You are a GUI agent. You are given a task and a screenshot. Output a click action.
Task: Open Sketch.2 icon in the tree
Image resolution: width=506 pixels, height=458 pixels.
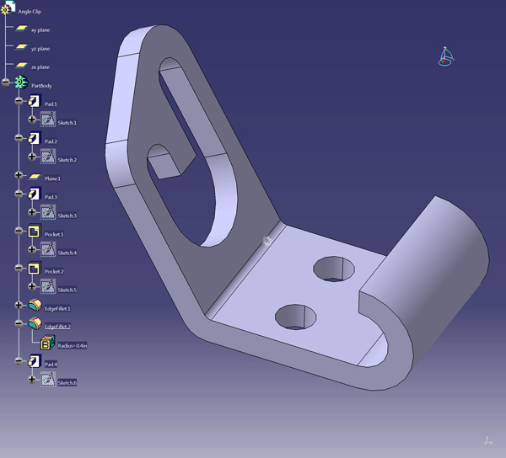(x=48, y=157)
